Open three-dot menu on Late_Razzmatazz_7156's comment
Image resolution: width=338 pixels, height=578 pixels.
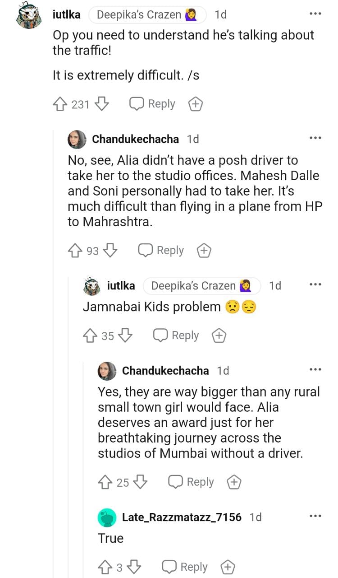[x=315, y=516]
